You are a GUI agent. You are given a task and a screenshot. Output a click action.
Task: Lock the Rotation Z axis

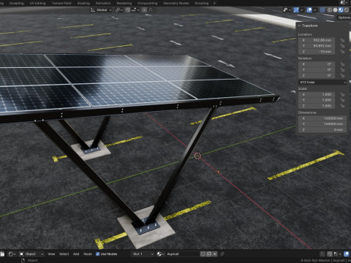[x=342, y=75]
